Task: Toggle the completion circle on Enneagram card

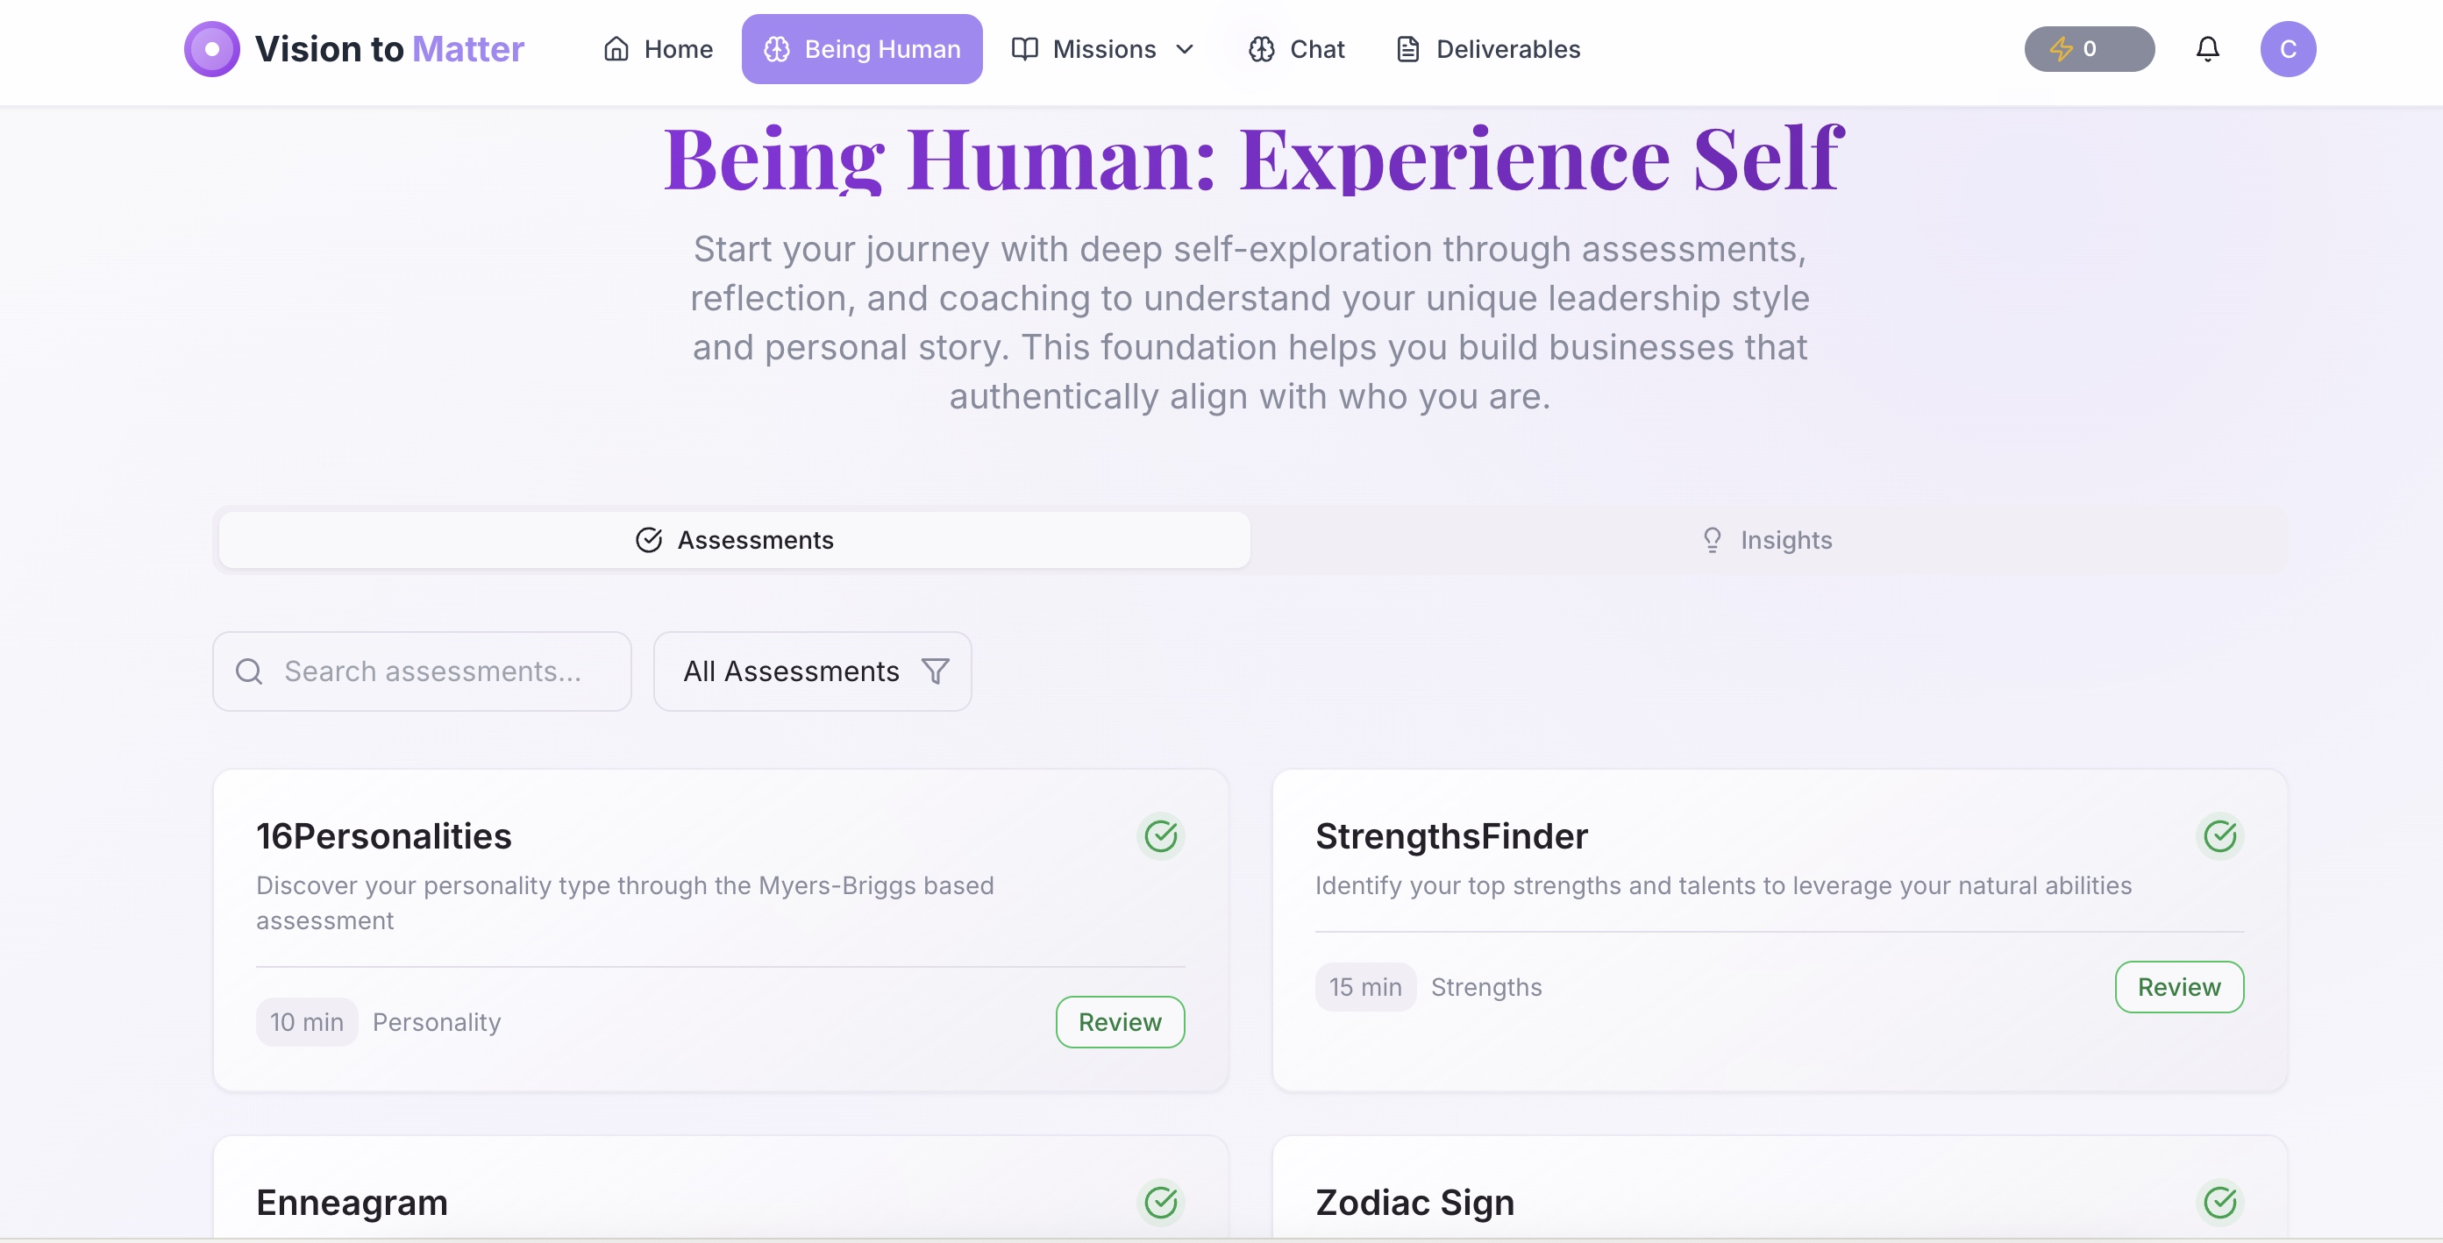Action: coord(1161,1202)
